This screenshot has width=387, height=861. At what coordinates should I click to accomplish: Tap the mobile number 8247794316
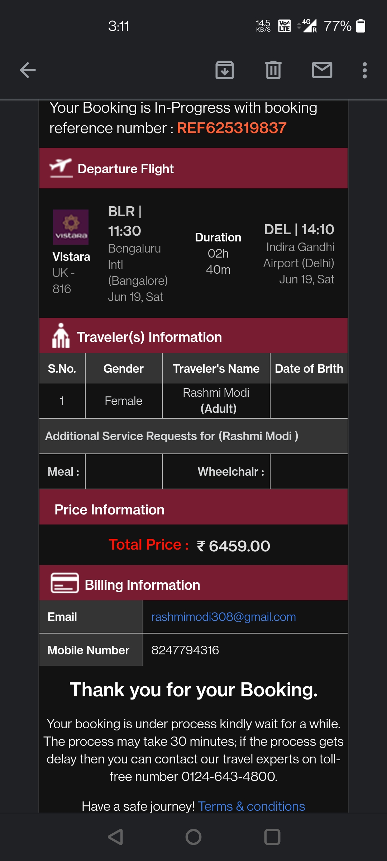click(x=185, y=650)
